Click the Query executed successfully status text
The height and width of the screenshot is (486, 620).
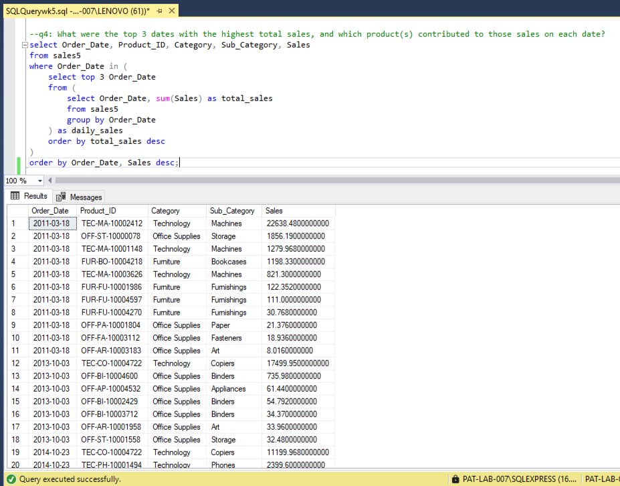(x=70, y=479)
